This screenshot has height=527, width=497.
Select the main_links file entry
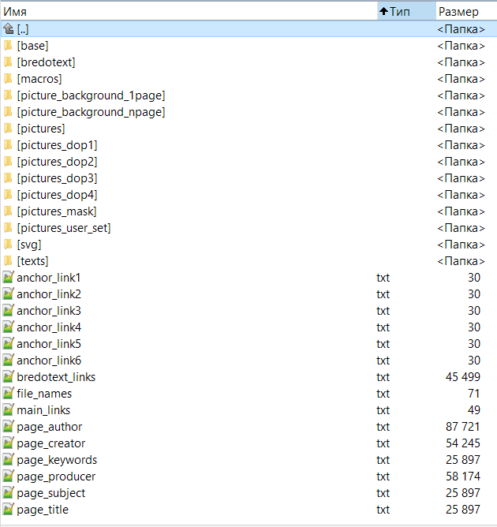point(43,410)
